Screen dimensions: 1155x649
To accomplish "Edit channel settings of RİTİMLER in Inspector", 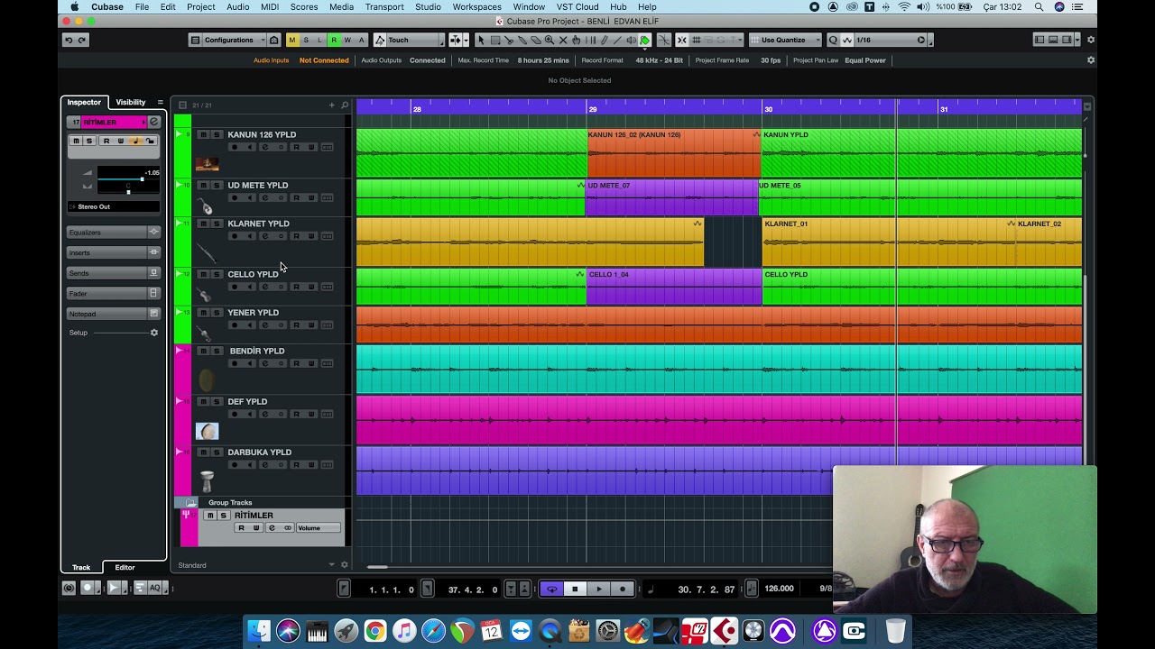I will (154, 122).
